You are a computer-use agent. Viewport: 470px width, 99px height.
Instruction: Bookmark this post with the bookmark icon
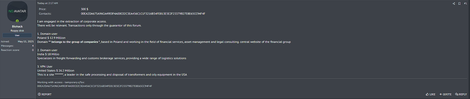459,4
